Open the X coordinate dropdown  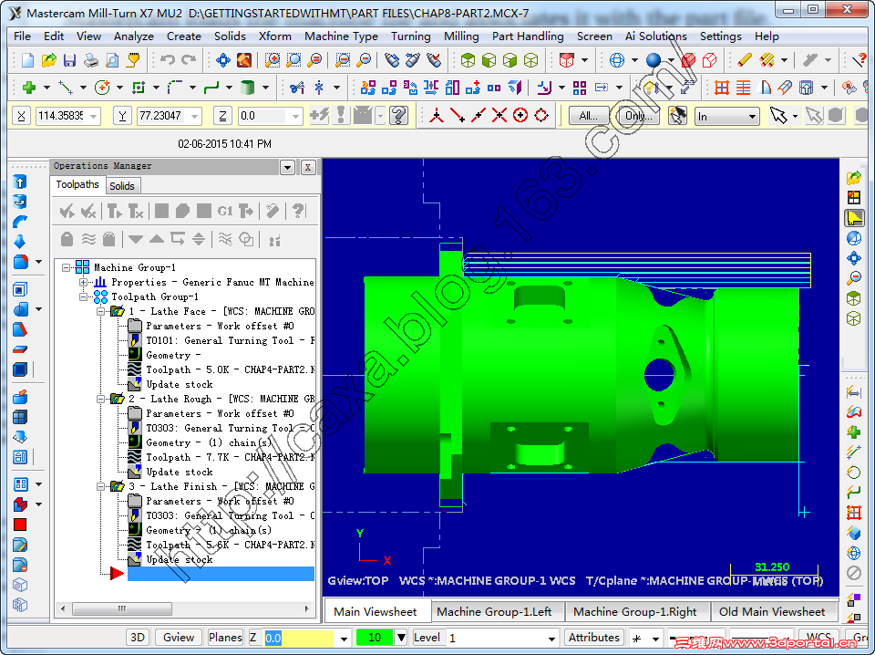coord(93,116)
